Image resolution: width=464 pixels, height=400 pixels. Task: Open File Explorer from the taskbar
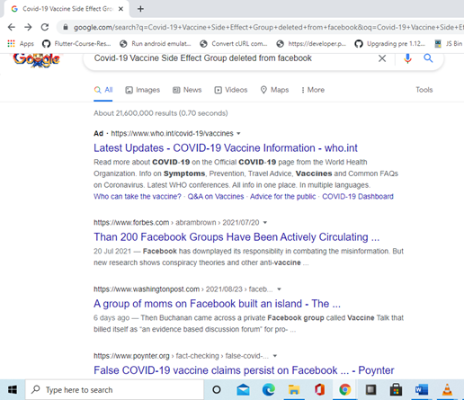point(294,390)
